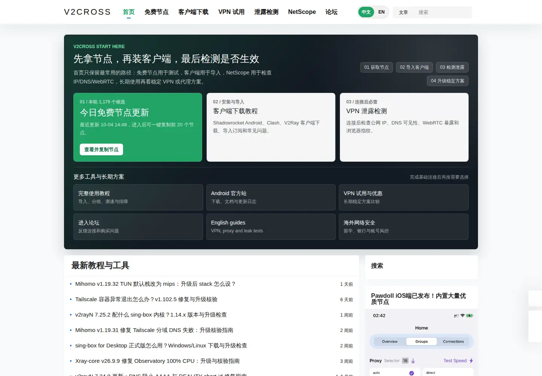Open the VPN 试用与优惠 tile
The width and height of the screenshot is (542, 376).
click(x=403, y=197)
